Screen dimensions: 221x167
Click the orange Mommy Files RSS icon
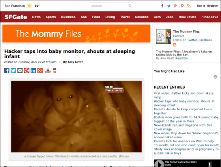[174, 45]
